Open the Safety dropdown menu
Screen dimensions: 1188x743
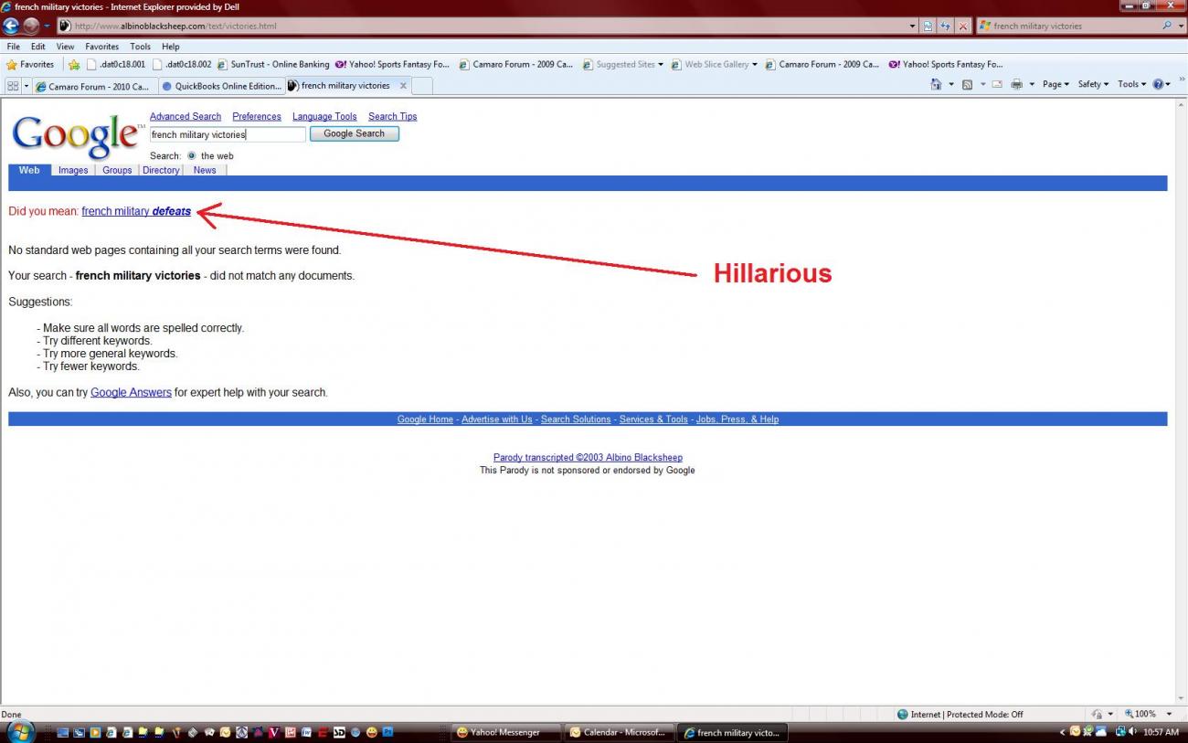point(1093,84)
